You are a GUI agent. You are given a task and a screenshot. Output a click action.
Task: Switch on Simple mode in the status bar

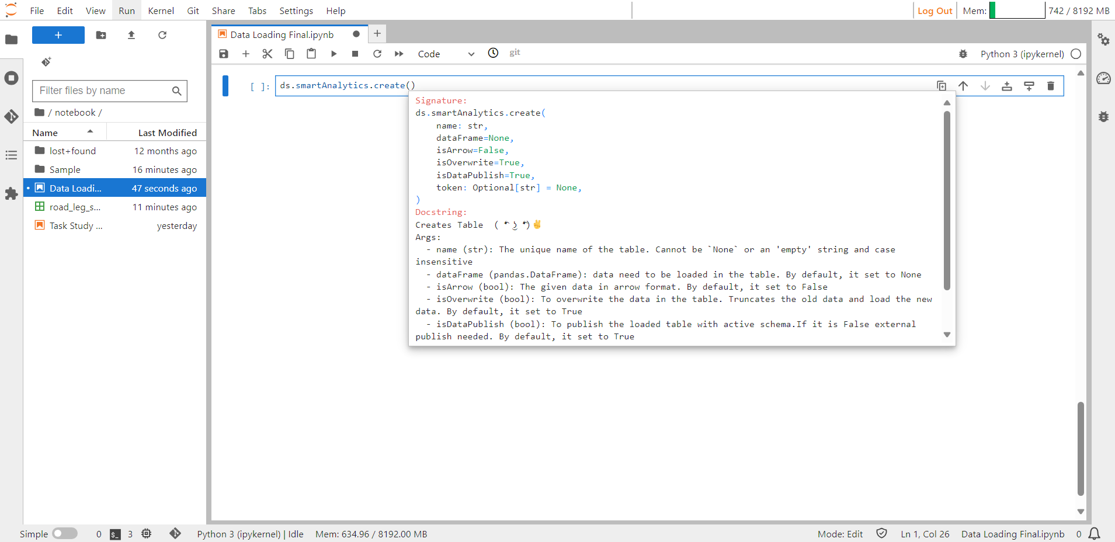tap(64, 533)
